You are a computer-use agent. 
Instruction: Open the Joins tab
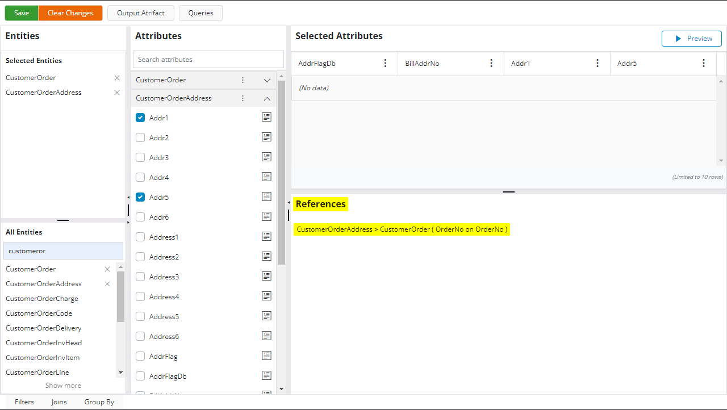59,402
